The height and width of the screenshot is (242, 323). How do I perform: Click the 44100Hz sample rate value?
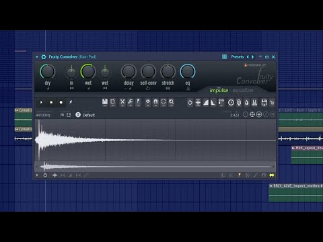pos(43,115)
